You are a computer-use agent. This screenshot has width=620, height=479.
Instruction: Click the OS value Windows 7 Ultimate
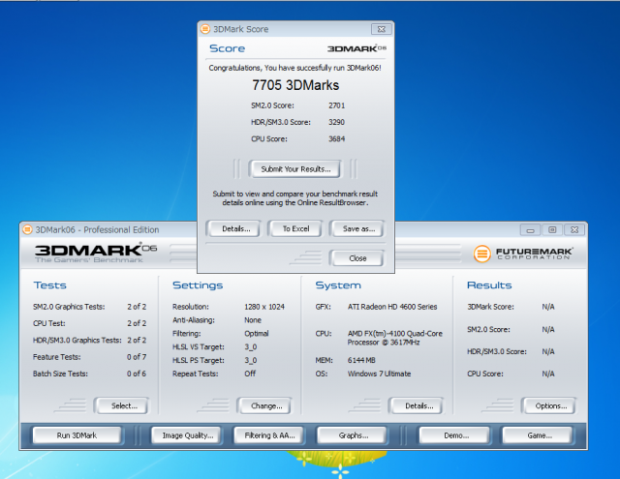[x=379, y=374]
